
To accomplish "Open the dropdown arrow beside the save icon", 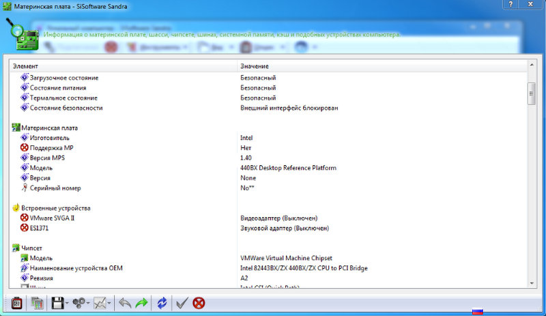I will [67, 303].
